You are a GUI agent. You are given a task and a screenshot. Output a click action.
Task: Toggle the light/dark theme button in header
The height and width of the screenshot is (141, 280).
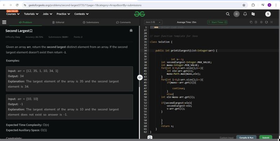[x=237, y=14]
